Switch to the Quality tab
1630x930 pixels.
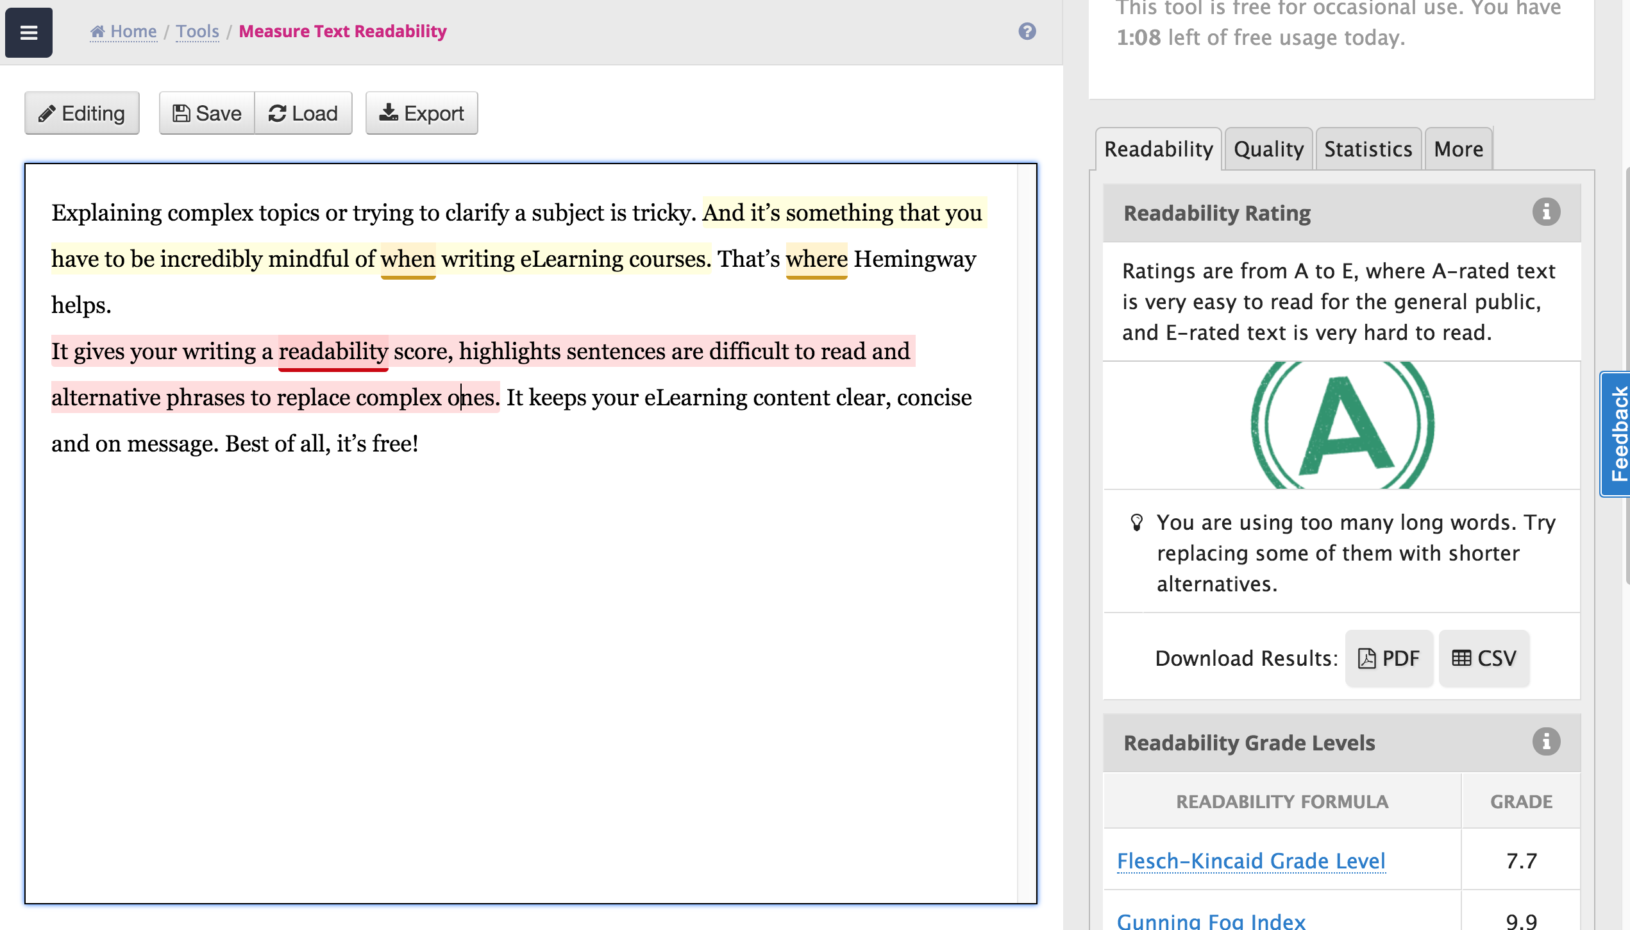(x=1269, y=149)
